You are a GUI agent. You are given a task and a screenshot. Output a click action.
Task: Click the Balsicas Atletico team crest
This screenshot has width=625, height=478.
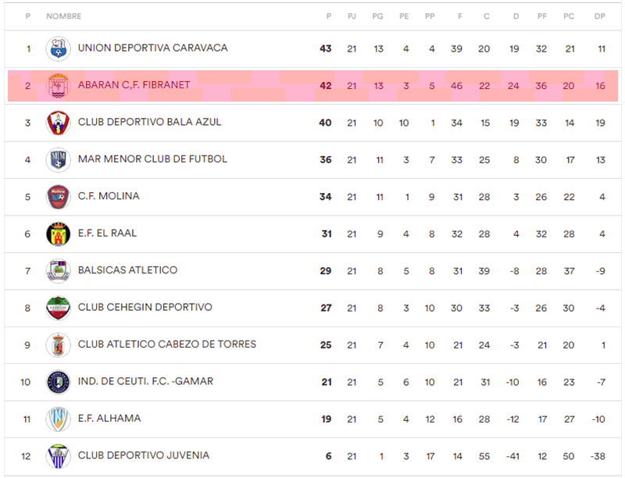coord(58,271)
